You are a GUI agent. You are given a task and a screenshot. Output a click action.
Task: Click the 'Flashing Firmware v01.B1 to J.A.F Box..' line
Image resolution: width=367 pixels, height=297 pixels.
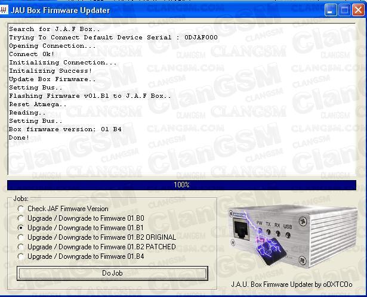coord(90,96)
